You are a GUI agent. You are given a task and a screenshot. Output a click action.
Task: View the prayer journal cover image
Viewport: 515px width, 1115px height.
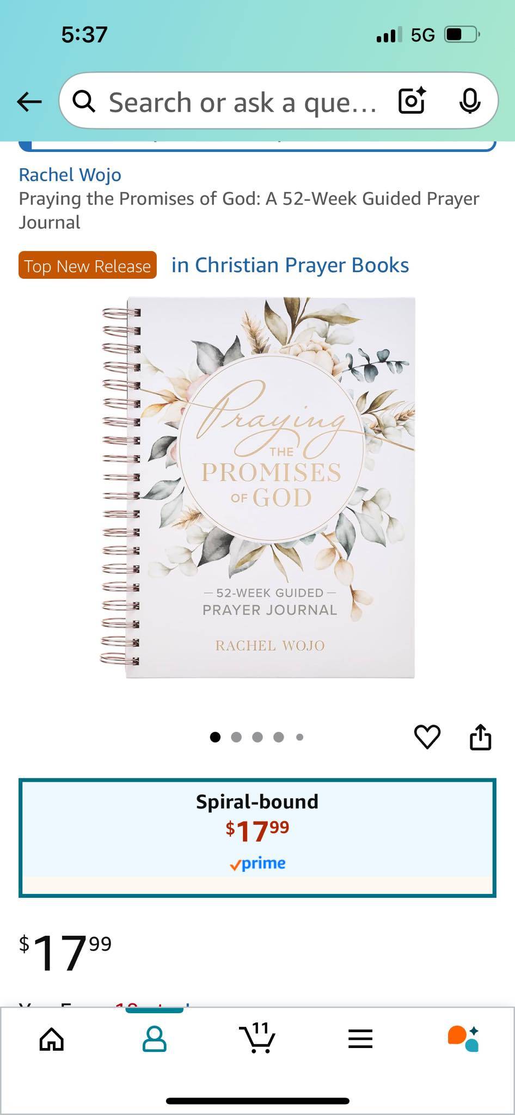(x=257, y=488)
